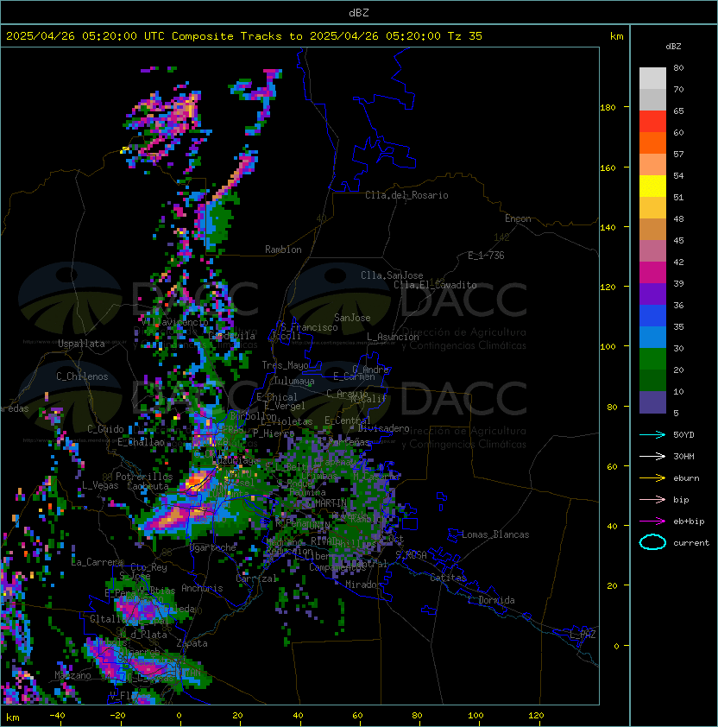This screenshot has height=727, width=718.
Task: Click the 140 km vertical axis tick label
Action: click(x=608, y=228)
